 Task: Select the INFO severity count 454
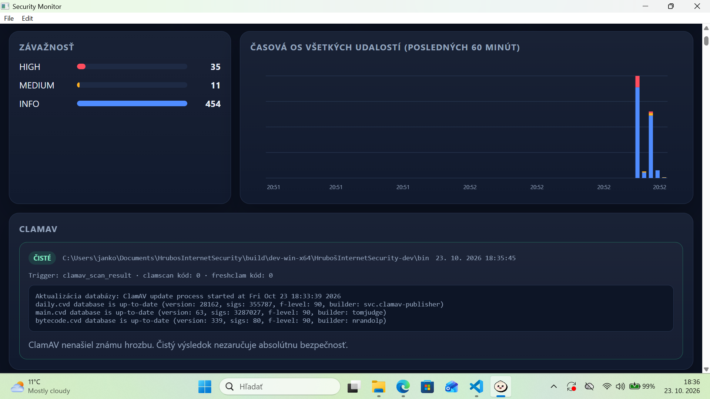(213, 104)
